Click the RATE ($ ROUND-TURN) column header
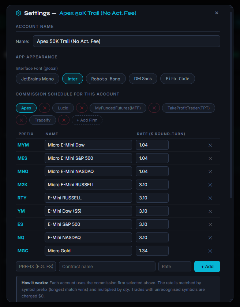Viewport: 240px width, 307px height. [x=161, y=134]
